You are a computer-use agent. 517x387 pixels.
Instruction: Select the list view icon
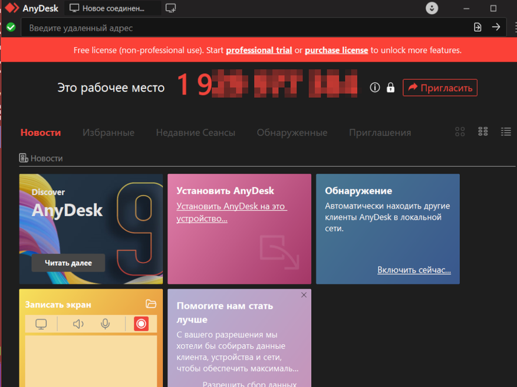point(506,132)
